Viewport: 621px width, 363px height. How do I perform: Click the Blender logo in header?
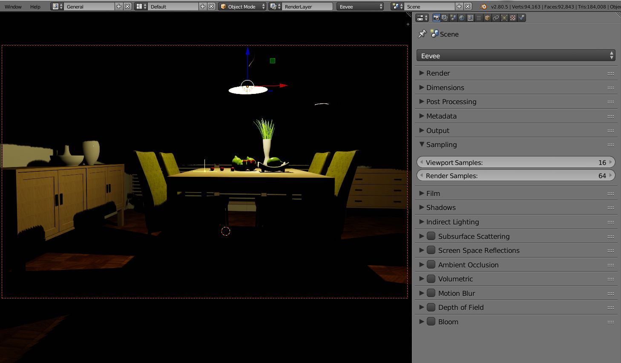pyautogui.click(x=483, y=6)
